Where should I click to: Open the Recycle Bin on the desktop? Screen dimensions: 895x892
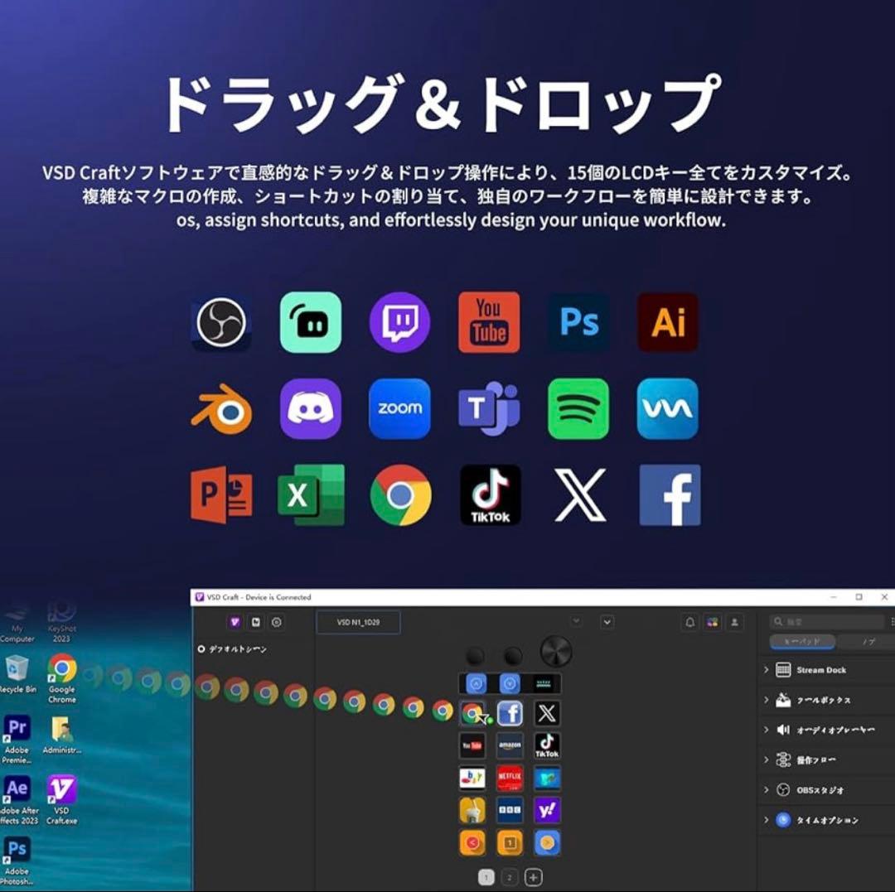coord(17,674)
